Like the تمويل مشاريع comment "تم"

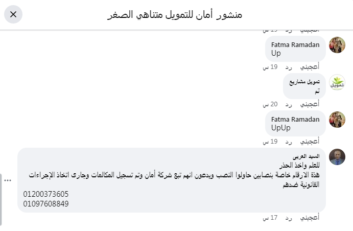pos(309,104)
